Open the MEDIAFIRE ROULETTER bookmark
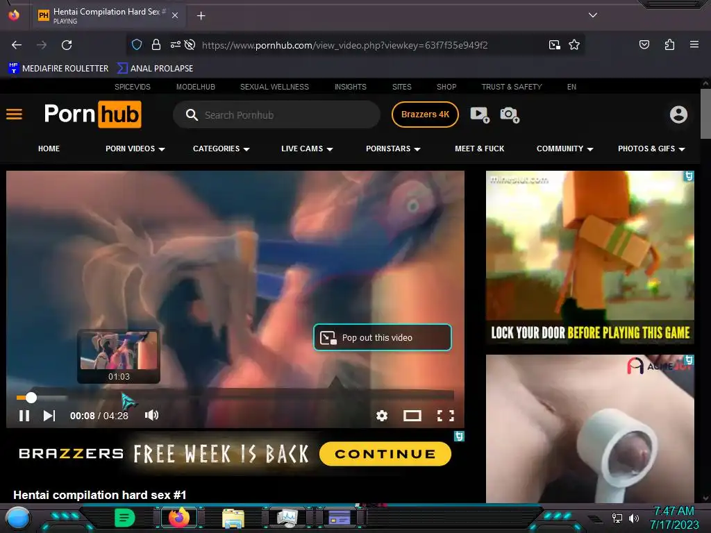The width and height of the screenshot is (711, 533). point(58,69)
